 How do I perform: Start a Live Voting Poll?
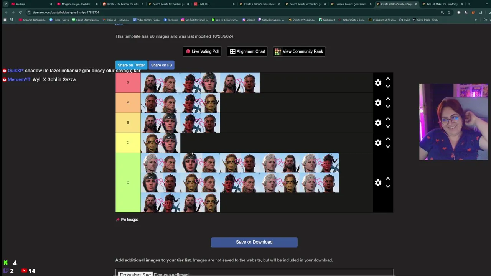click(x=203, y=51)
